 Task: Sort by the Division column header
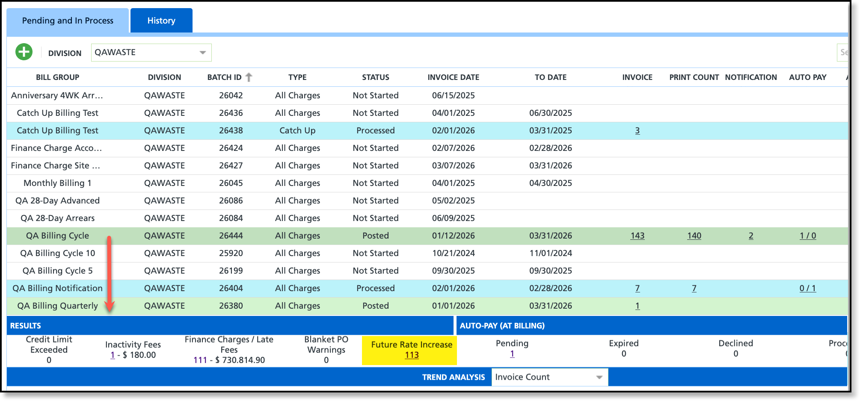tap(165, 77)
